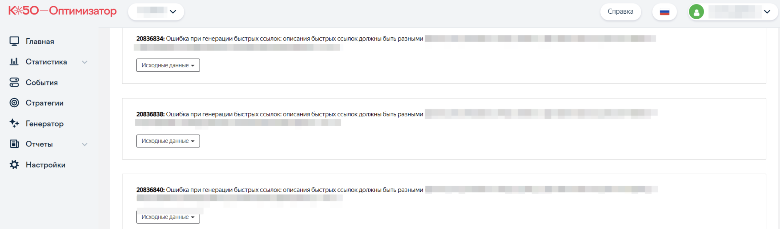Screen dimensions: 780x229
Task: Switch language via the Russian flag
Action: pyautogui.click(x=664, y=12)
